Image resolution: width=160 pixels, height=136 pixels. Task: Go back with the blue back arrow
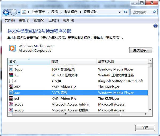tap(6, 12)
